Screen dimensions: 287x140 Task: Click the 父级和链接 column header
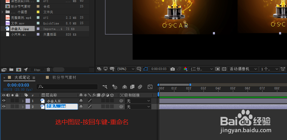click(130, 95)
